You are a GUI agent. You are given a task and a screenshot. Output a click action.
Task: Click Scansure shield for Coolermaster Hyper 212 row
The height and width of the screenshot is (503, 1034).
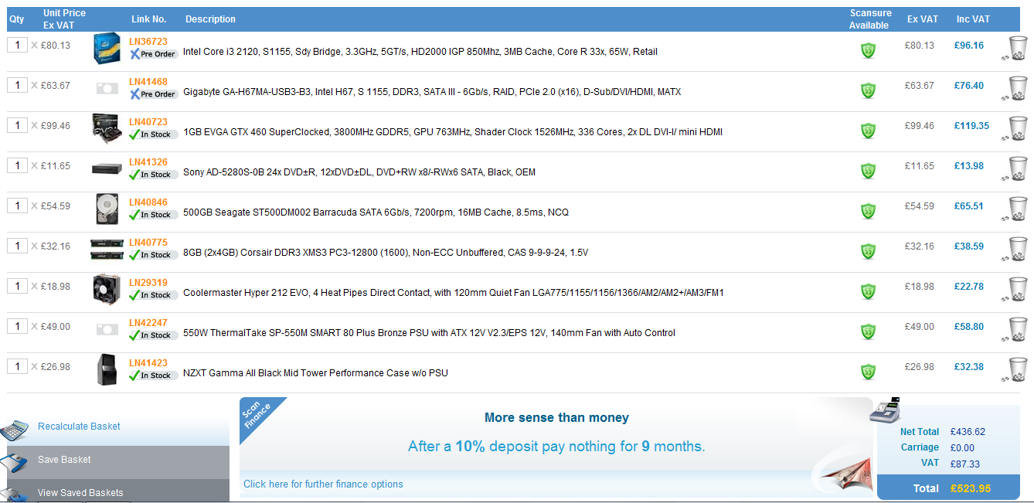click(x=869, y=292)
